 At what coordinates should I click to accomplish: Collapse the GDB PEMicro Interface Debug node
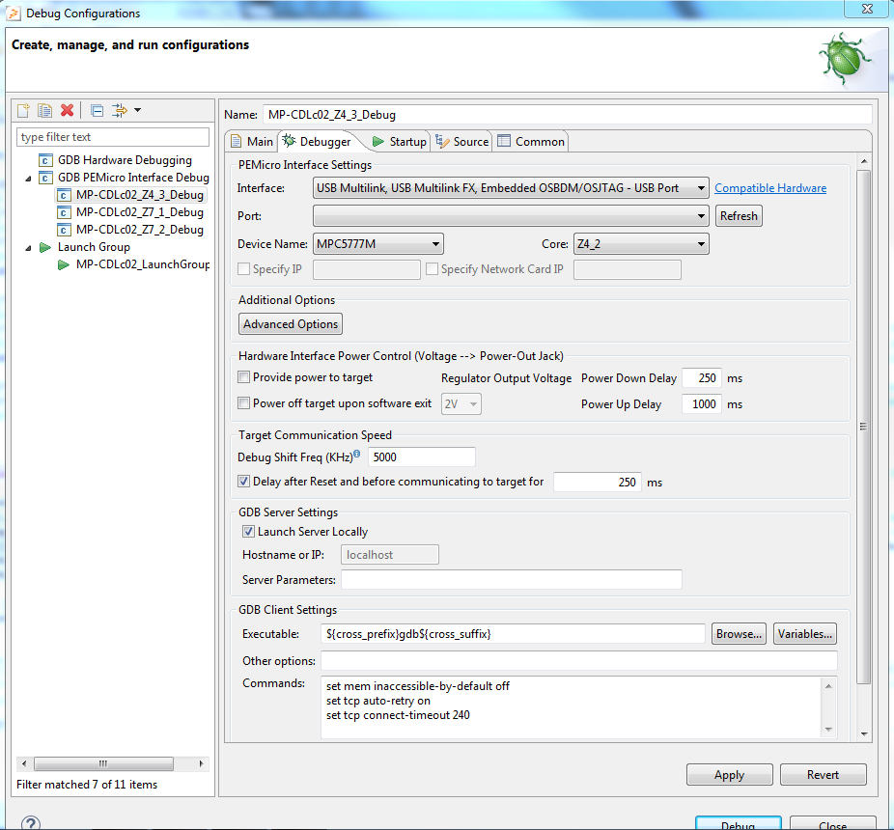pyautogui.click(x=28, y=179)
